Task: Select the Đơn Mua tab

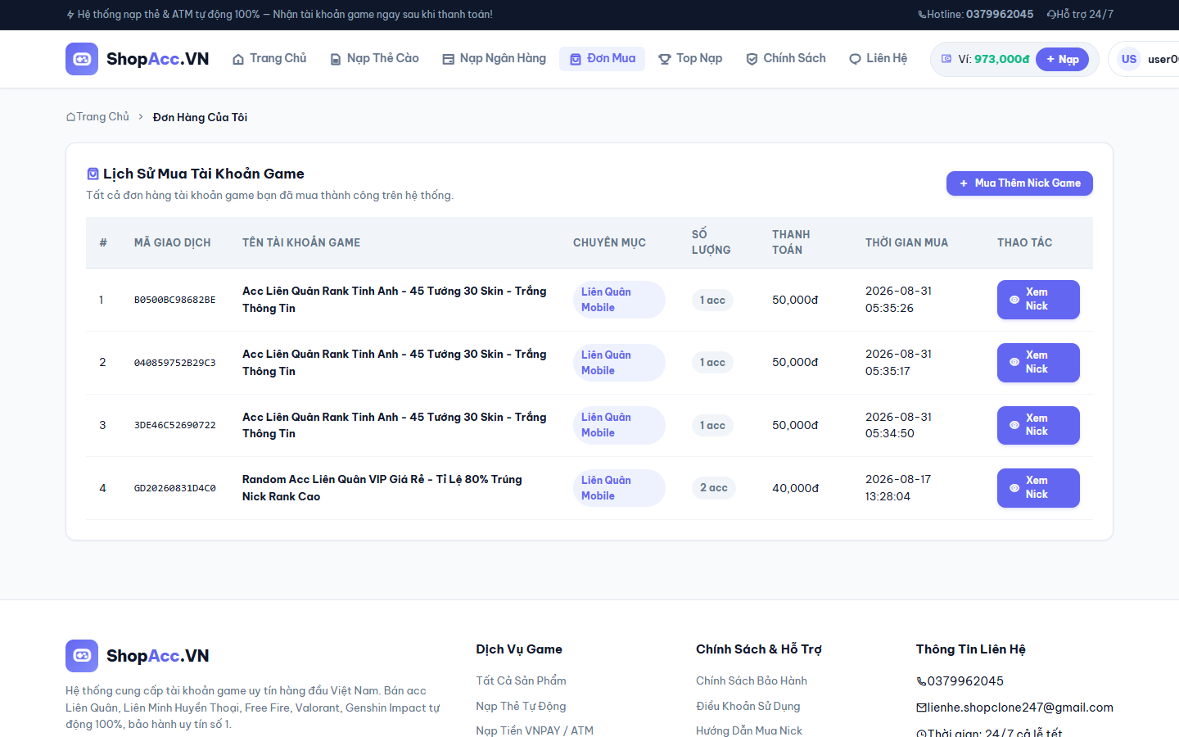Action: 603,58
